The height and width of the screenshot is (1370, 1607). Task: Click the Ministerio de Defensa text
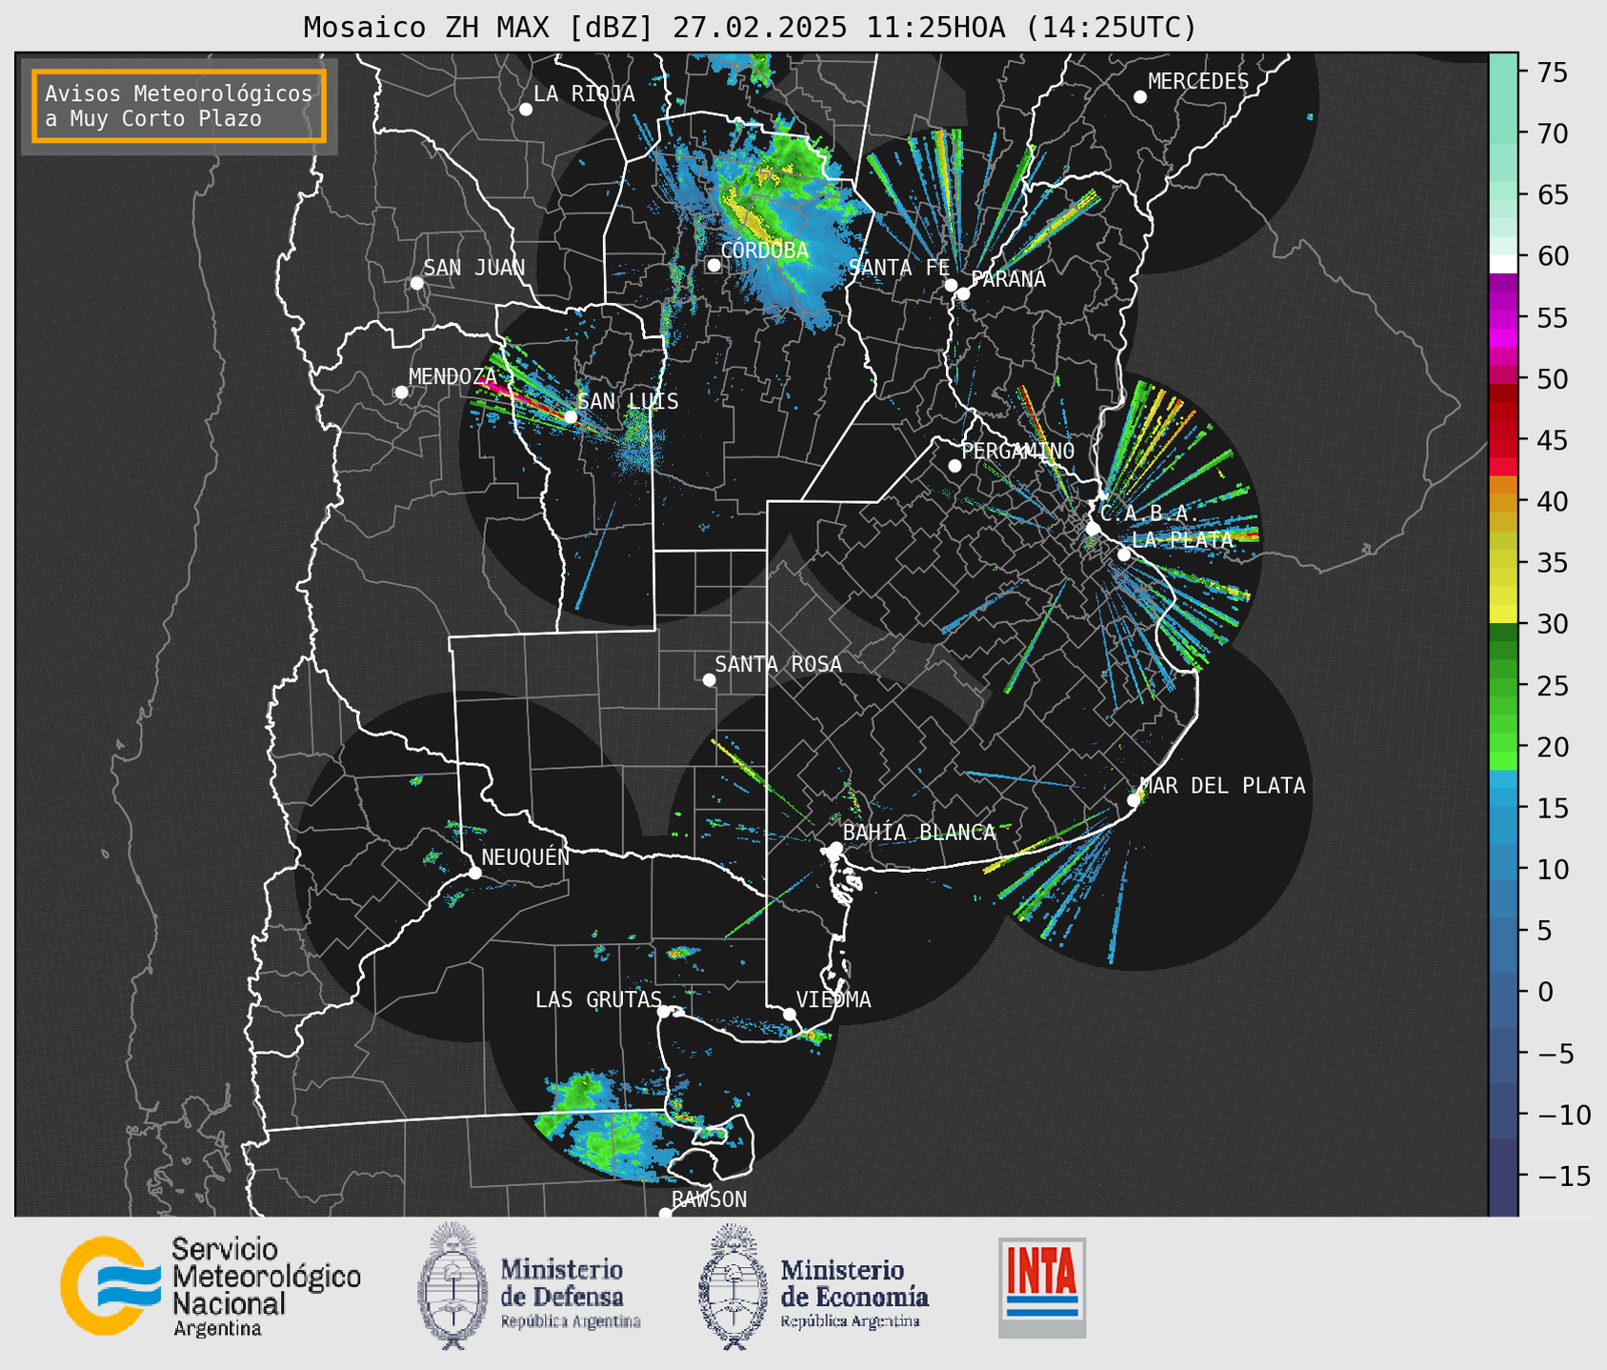point(570,1293)
